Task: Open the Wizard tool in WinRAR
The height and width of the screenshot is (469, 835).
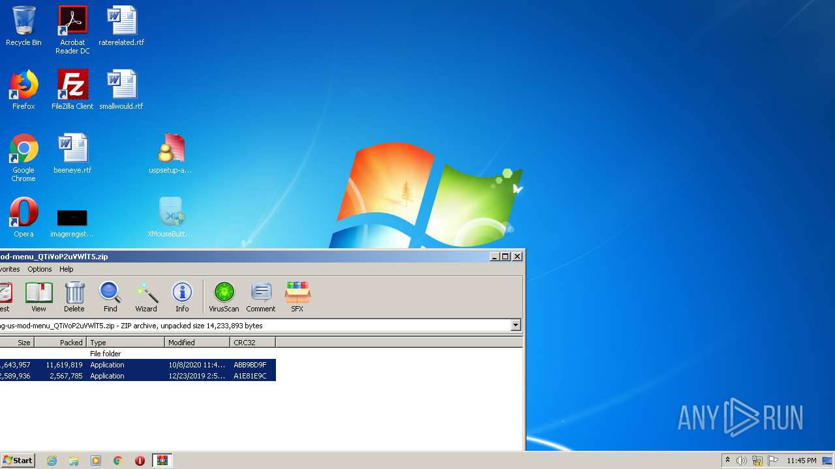Action: pos(146,297)
